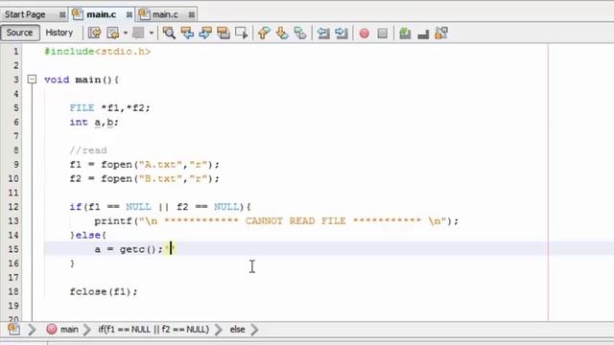
Task: Expand chevron after main breadcrumb
Action: (87, 330)
